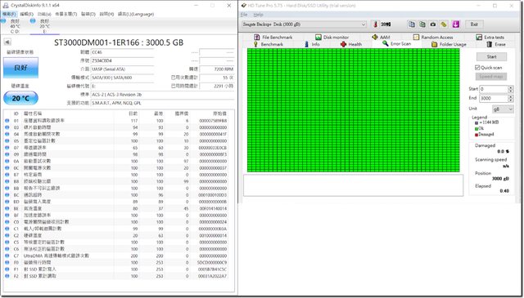Click status icon for attribute 05 row
This screenshot has height=298, width=524.
[x=7, y=141]
